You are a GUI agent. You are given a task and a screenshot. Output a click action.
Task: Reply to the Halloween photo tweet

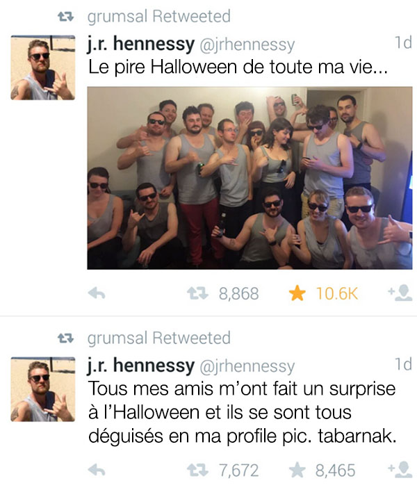tap(97, 293)
